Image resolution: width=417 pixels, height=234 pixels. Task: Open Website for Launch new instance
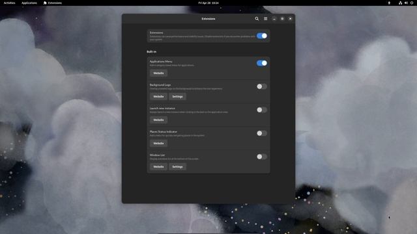point(158,120)
